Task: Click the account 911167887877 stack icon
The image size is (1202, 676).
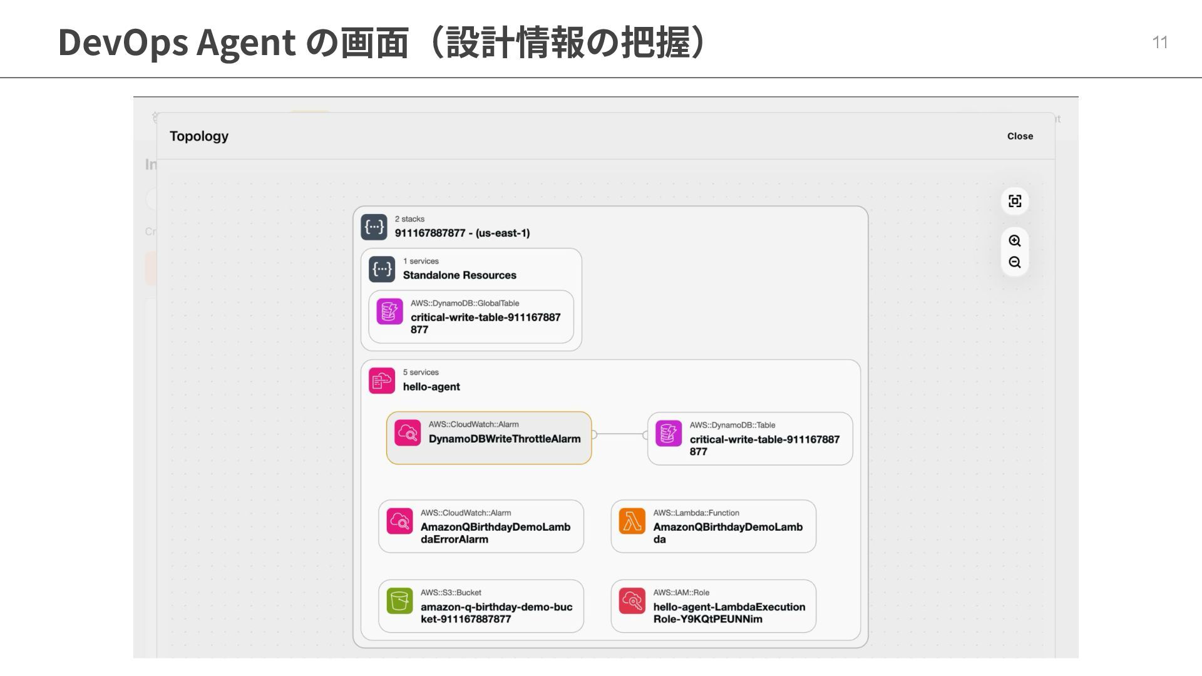Action: coord(374,227)
